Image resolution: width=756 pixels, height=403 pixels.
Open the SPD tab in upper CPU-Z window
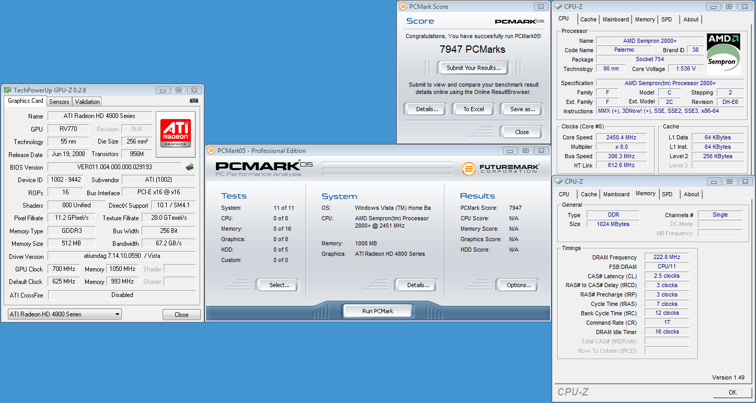667,19
